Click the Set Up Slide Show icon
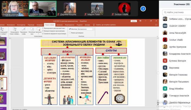The image size is (191, 110). coord(14,30)
